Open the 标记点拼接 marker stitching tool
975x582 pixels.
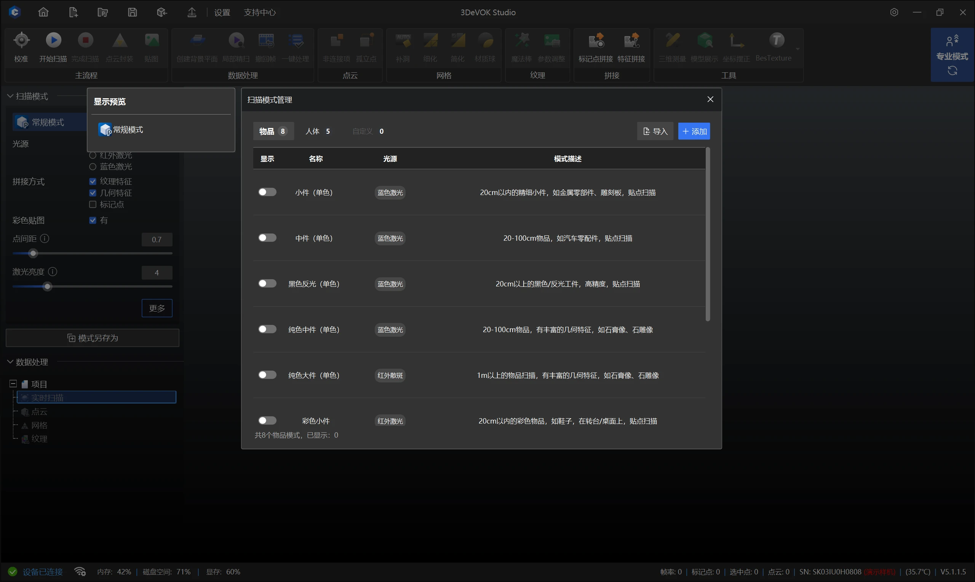tap(596, 41)
